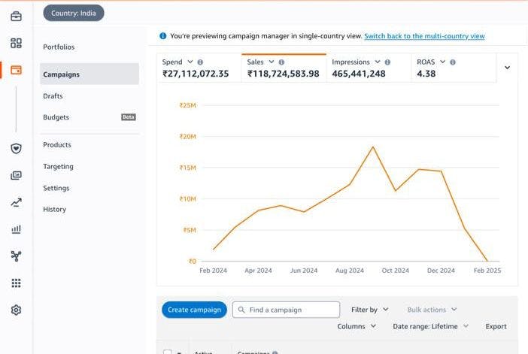The width and height of the screenshot is (528, 354).
Task: Click the shield icon in left rail
Action: click(x=16, y=148)
